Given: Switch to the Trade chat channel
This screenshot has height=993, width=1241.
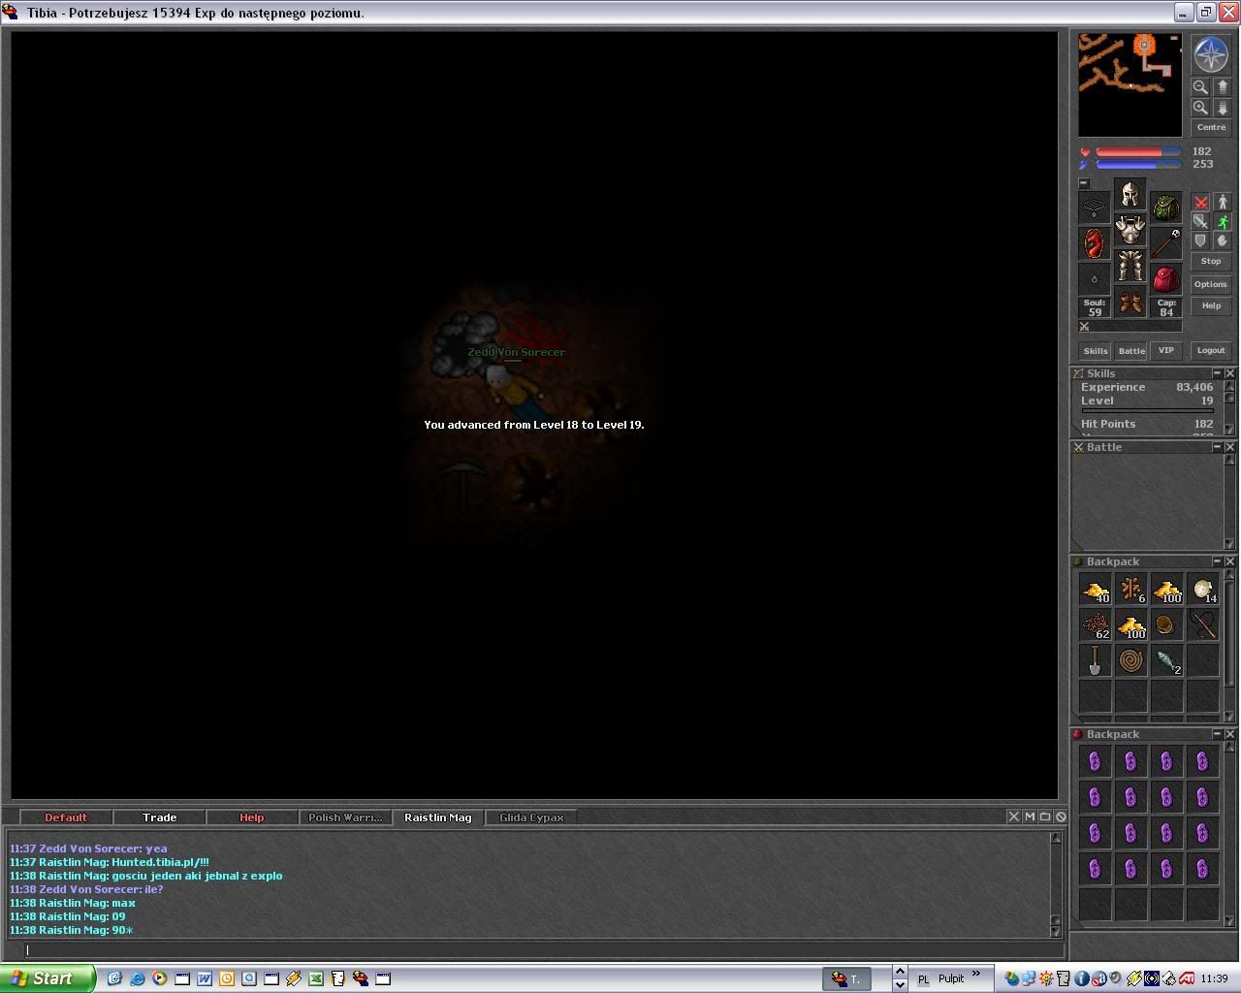Looking at the screenshot, I should pyautogui.click(x=160, y=817).
